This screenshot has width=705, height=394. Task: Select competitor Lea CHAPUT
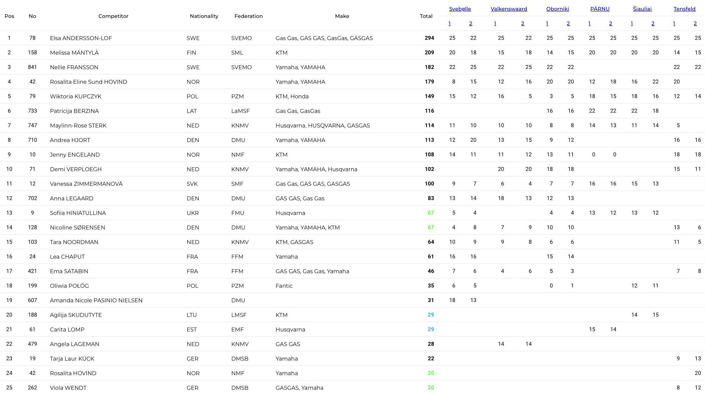pos(67,256)
